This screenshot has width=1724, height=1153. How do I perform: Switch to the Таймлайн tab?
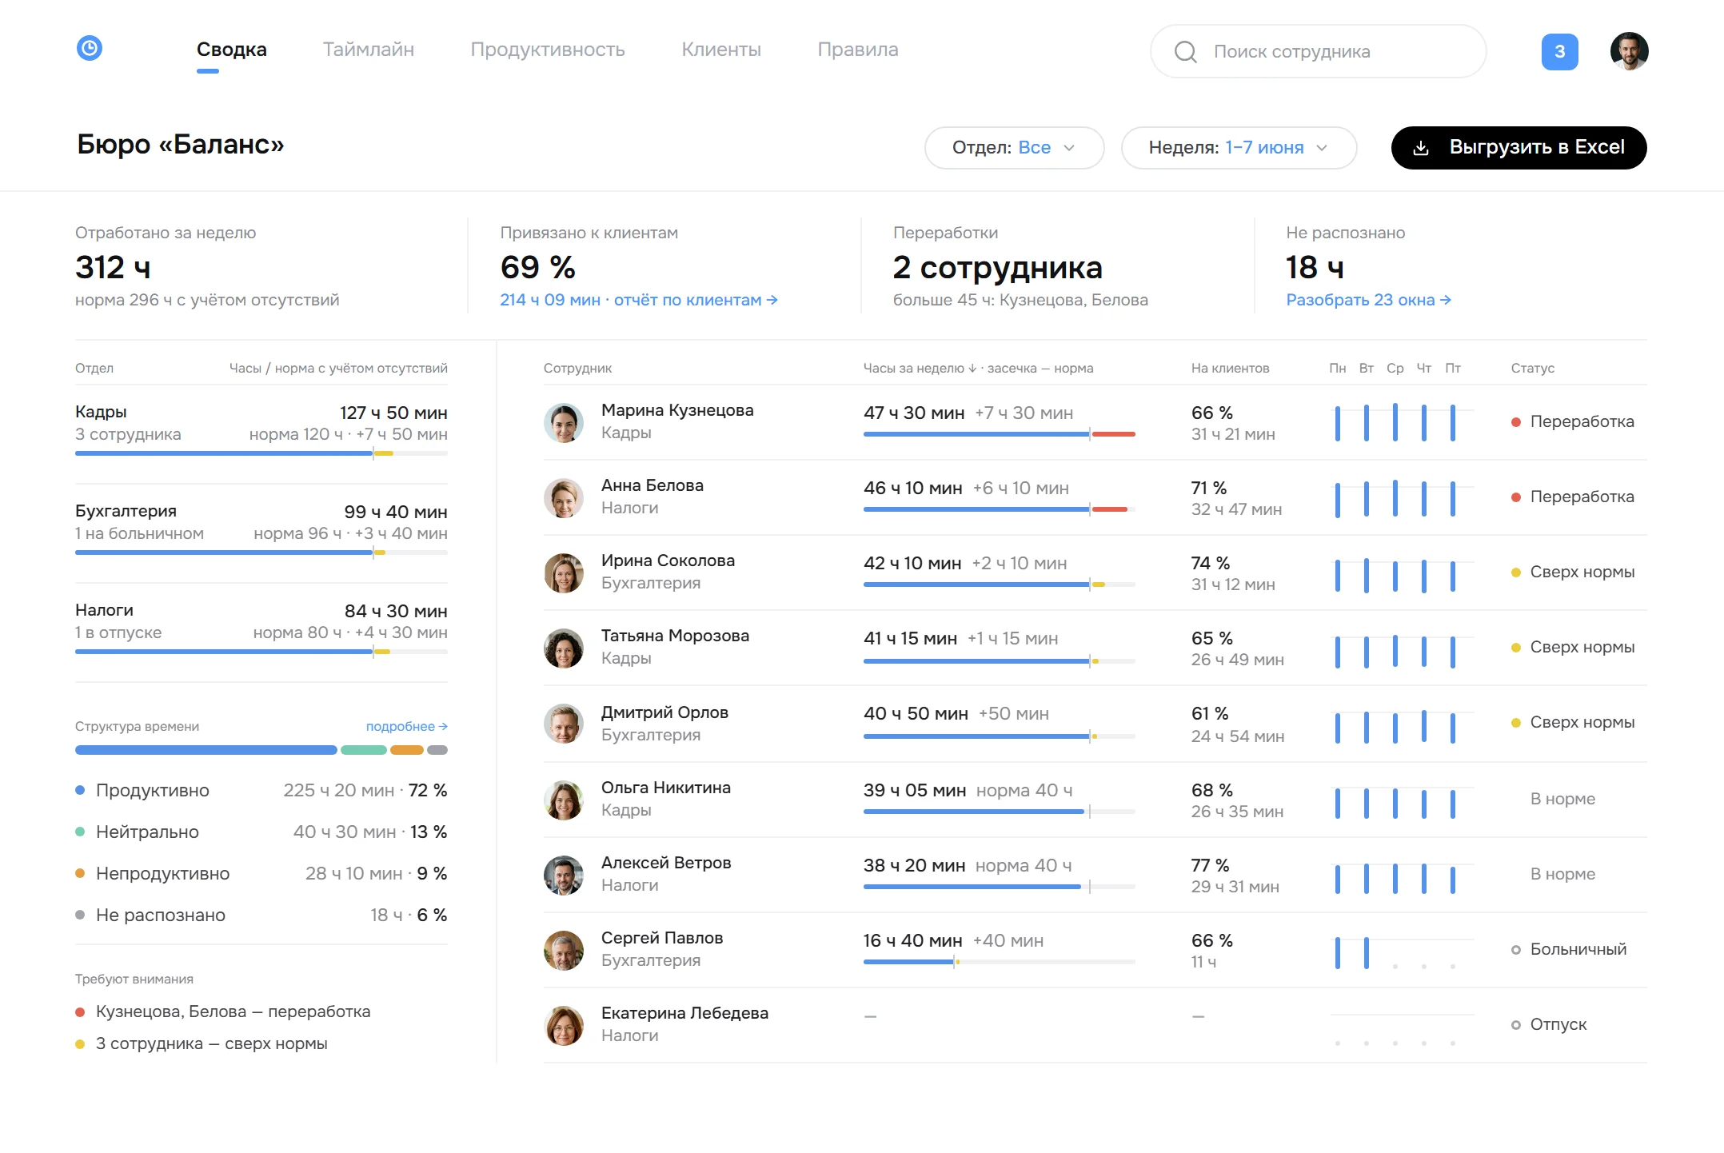click(x=369, y=50)
